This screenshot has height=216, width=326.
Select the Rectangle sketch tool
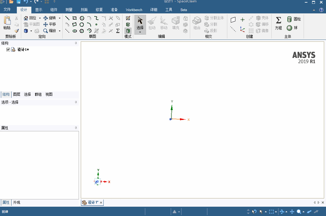[74, 18]
